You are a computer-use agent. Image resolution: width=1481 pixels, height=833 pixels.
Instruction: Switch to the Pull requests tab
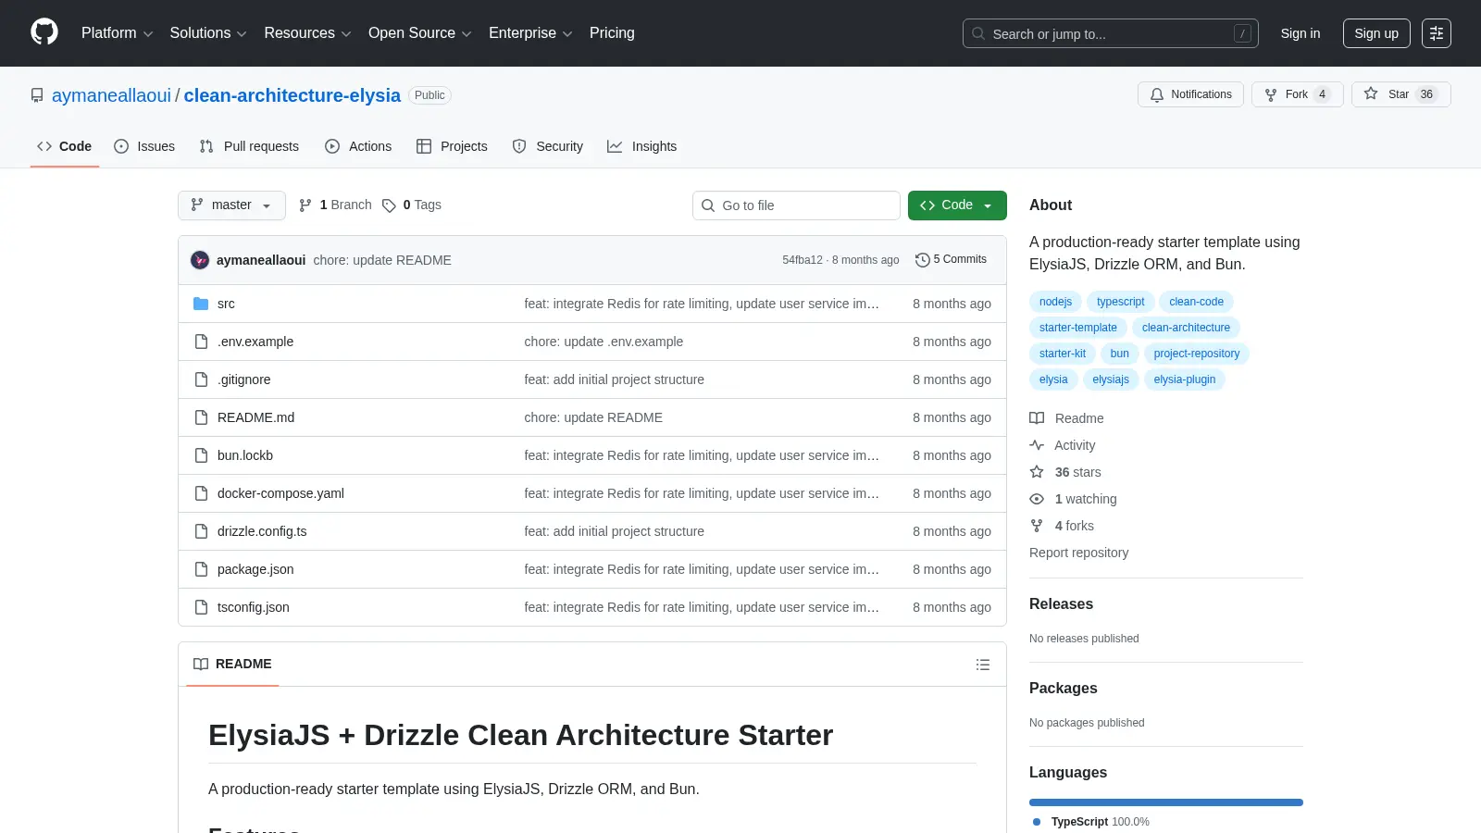pos(249,146)
